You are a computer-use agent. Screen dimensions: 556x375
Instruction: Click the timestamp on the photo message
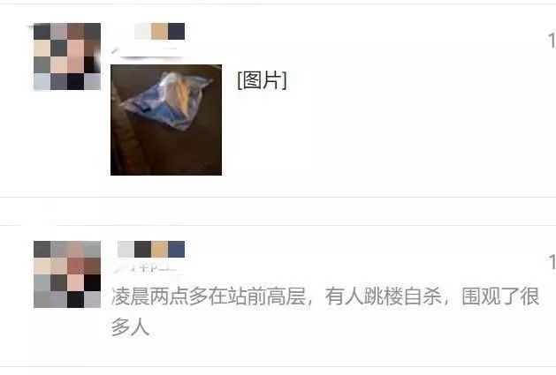(x=552, y=40)
